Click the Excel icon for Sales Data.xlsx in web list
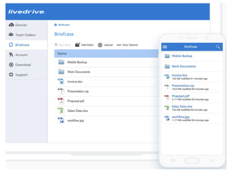 [x=61, y=111]
